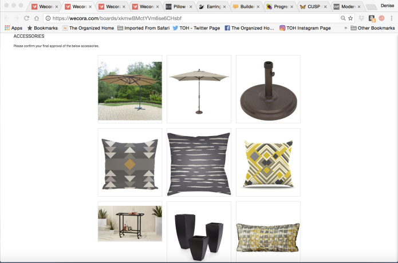The image size is (398, 263).
Task: Open TOH Instagram Page bookmark
Action: click(x=305, y=28)
